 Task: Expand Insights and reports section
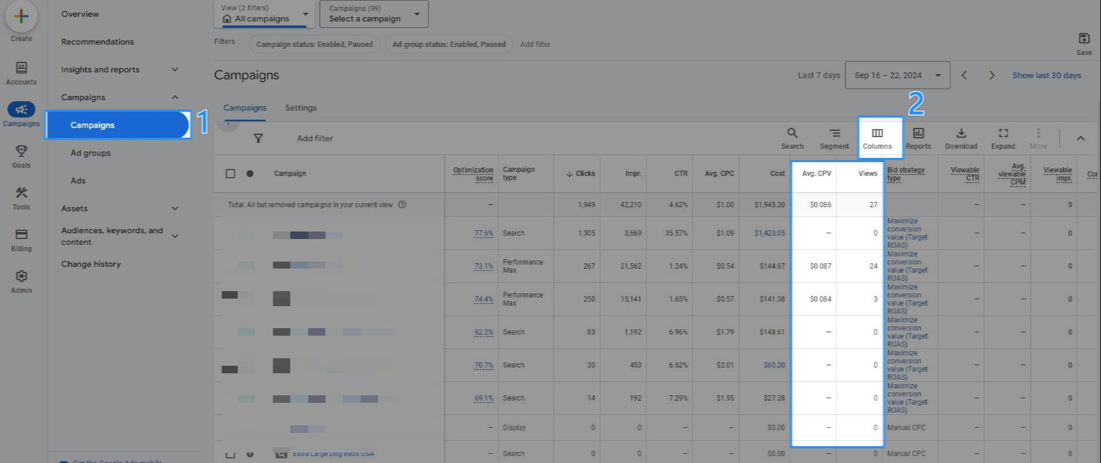coord(175,69)
